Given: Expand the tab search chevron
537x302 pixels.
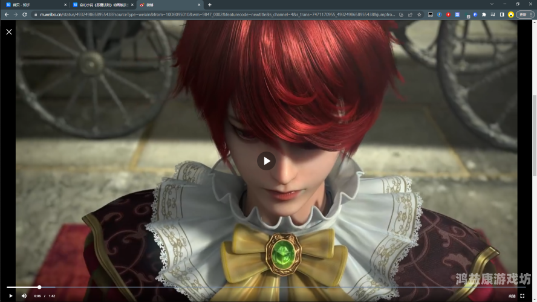Looking at the screenshot, I should (x=492, y=4).
